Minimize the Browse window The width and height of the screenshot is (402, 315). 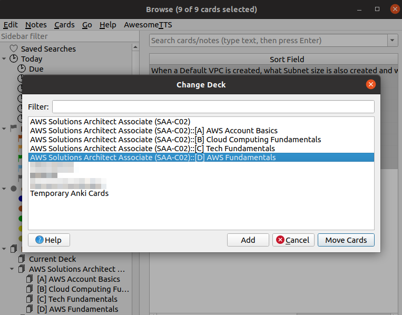coord(359,9)
